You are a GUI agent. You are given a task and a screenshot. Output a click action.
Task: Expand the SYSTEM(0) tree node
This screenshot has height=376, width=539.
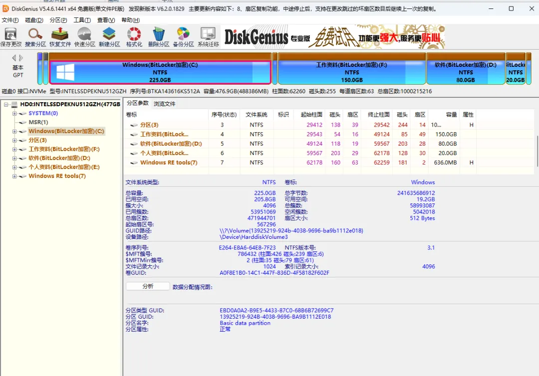point(14,113)
